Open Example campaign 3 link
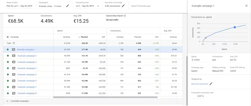 [x=27, y=62]
